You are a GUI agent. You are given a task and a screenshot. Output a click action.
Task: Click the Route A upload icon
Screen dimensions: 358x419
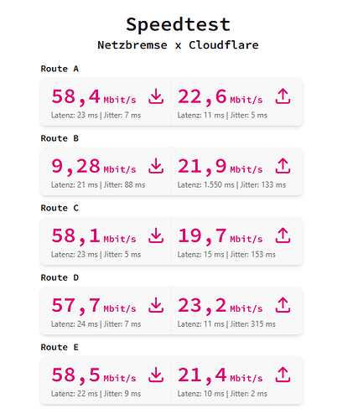283,96
